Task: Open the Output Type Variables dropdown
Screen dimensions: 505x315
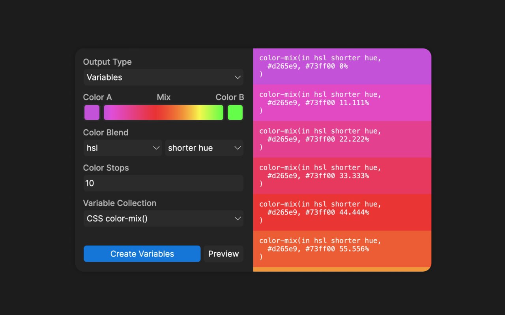Action: [x=163, y=77]
